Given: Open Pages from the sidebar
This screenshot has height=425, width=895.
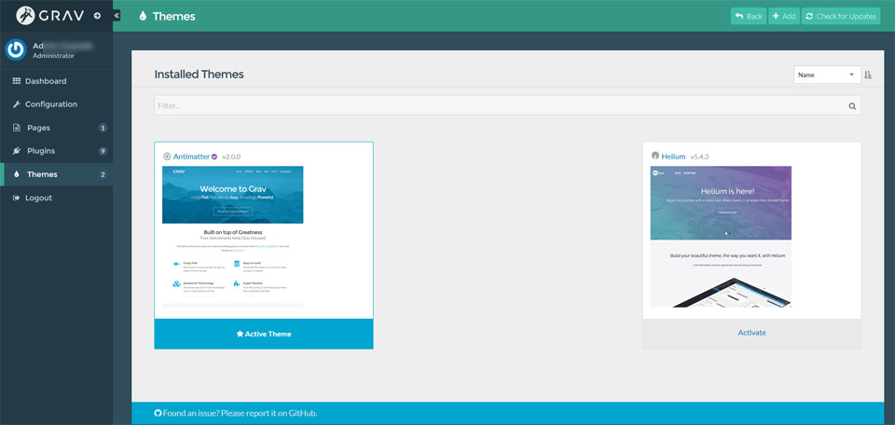Looking at the screenshot, I should point(57,128).
